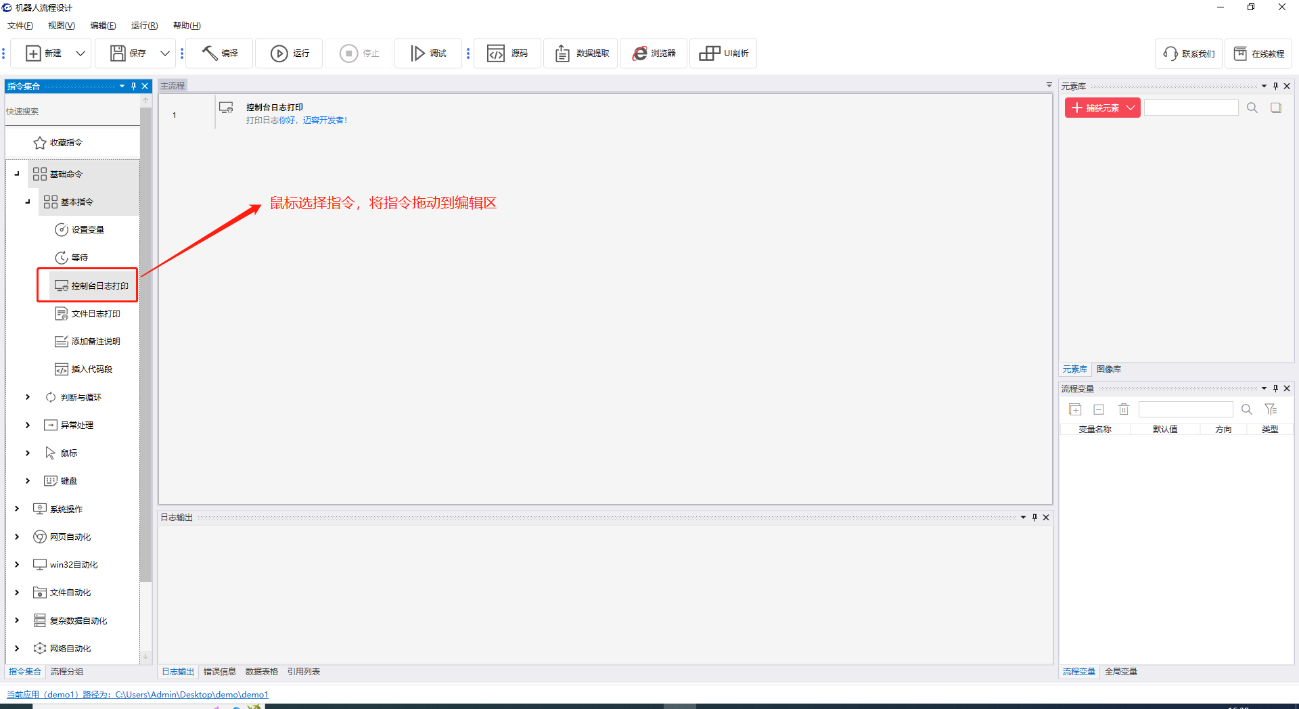Open the 新建 dropdown arrow
Viewport: 1299px width, 709px height.
[81, 53]
